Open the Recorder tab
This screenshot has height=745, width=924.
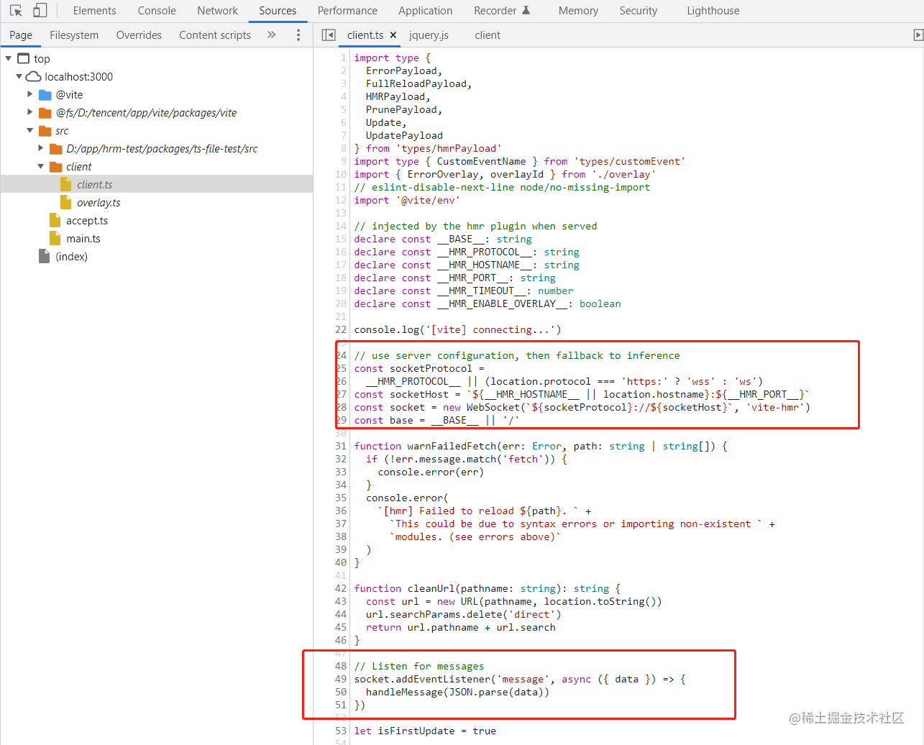(502, 11)
